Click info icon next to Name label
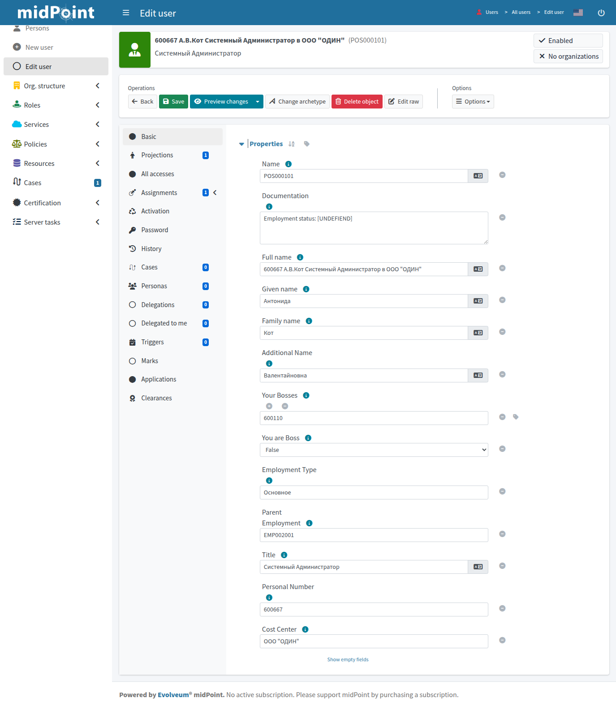Image resolution: width=616 pixels, height=707 pixels. tap(289, 164)
